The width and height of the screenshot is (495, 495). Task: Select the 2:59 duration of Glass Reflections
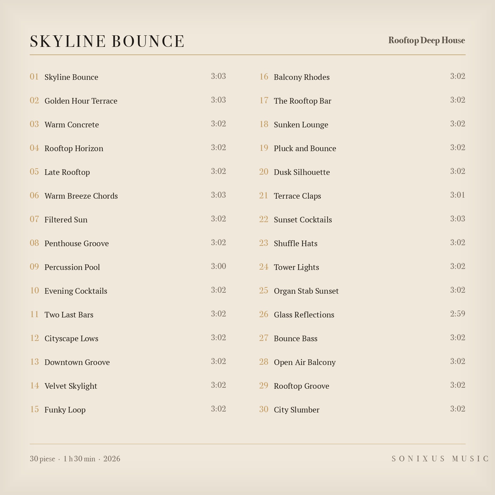click(458, 314)
